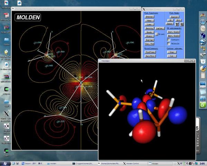Image resolution: width=207 pixels, height=166 pixels.
Task: Click the Maxi/Mini button
Action: coord(150,56)
